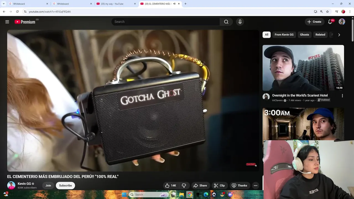Open Kevin GG channel avatar
This screenshot has height=199, width=354.
(x=11, y=185)
